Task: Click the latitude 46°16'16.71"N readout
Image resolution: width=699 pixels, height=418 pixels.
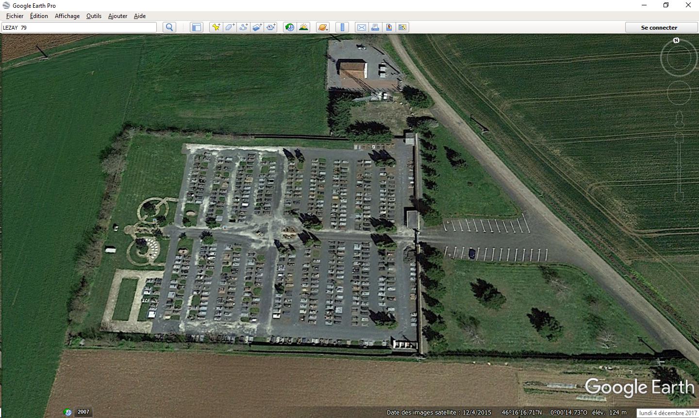Action: coord(522,412)
